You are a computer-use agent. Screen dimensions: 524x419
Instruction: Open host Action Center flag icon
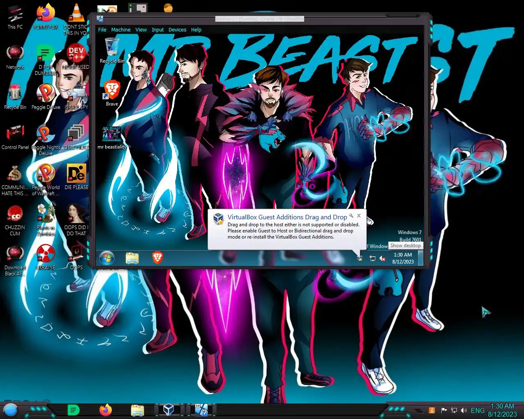click(444, 410)
